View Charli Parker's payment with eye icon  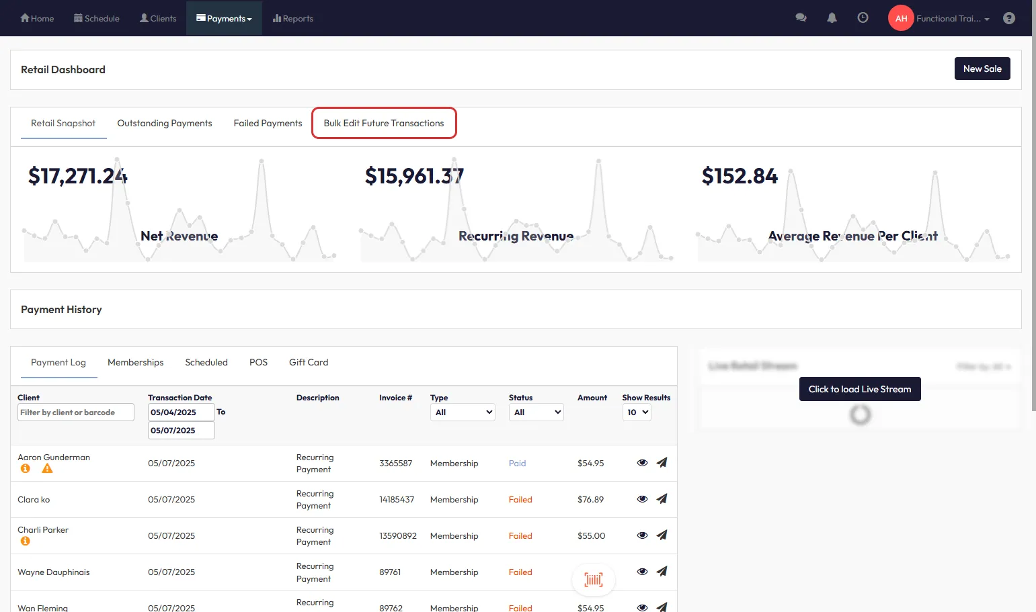(x=642, y=535)
